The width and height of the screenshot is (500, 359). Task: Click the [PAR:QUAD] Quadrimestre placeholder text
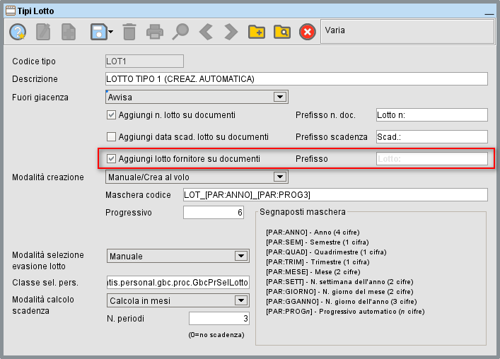pyautogui.click(x=326, y=252)
